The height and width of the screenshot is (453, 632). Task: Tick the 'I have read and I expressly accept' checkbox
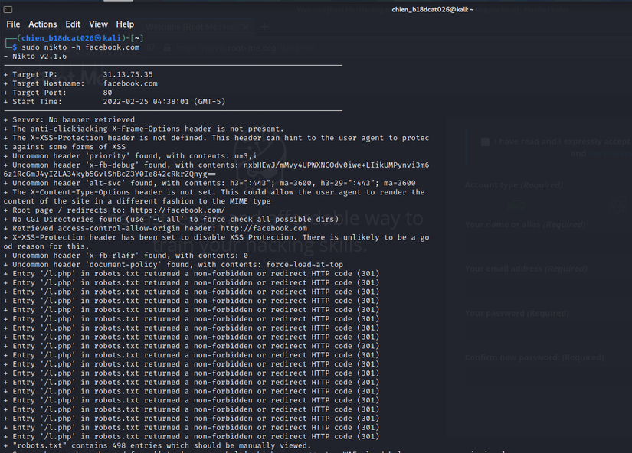pyautogui.click(x=485, y=142)
